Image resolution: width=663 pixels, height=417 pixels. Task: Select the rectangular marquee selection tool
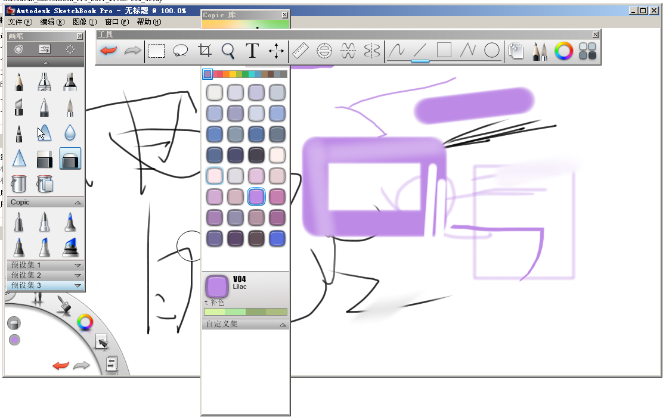click(x=156, y=51)
